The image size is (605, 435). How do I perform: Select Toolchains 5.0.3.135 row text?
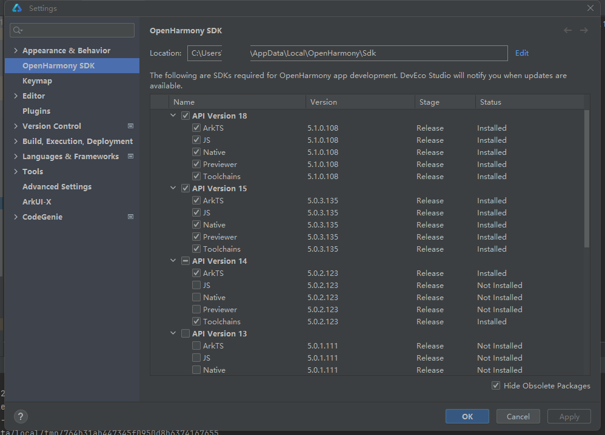(222, 249)
